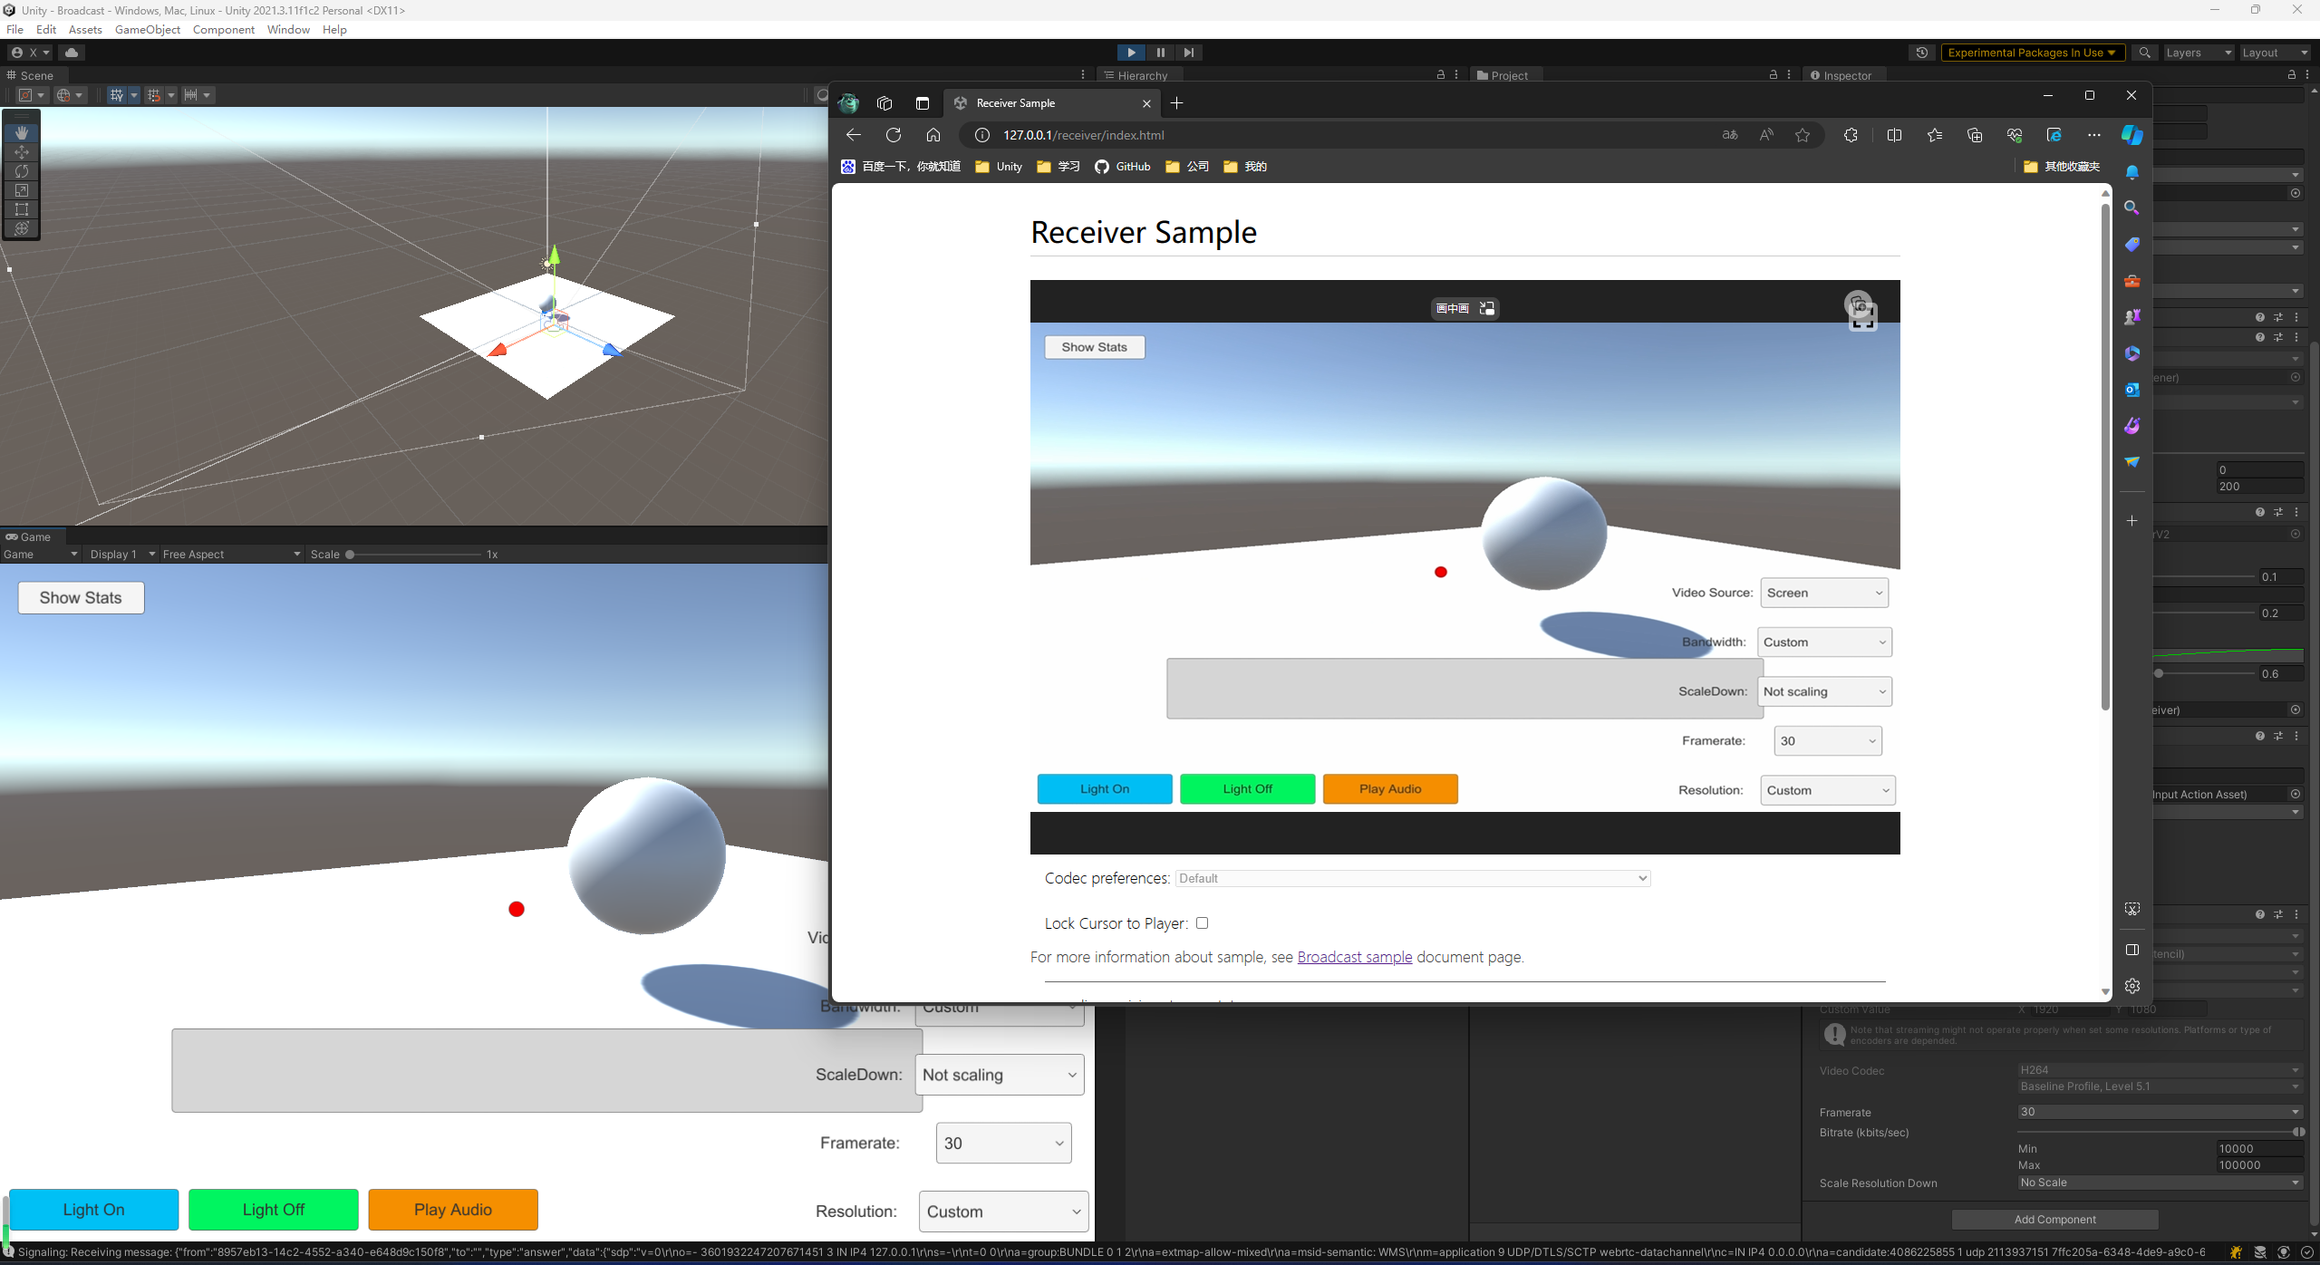
Task: Select the Rect tool in Scene view
Action: [x=22, y=209]
